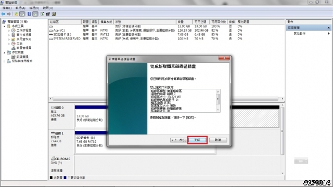
Task: Select 事件檢視器 in the tree
Action: (x=24, y=35)
